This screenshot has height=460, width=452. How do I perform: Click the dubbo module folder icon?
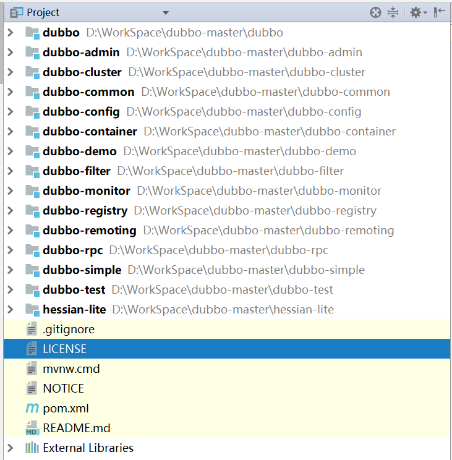32,33
